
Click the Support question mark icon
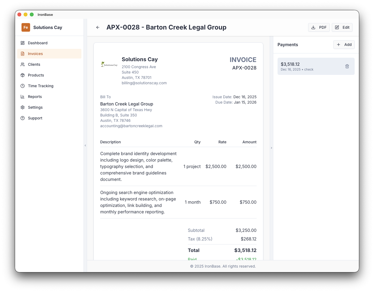click(23, 118)
